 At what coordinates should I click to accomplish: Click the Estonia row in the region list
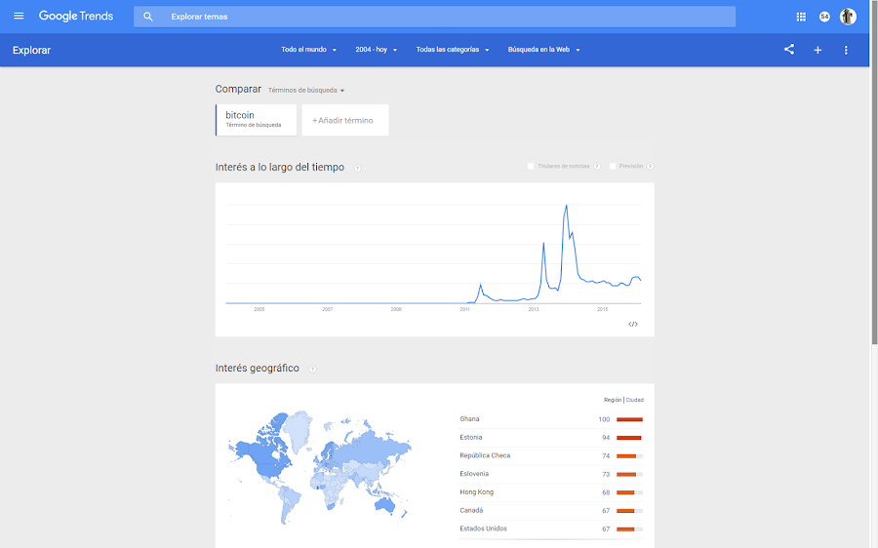[x=551, y=437]
